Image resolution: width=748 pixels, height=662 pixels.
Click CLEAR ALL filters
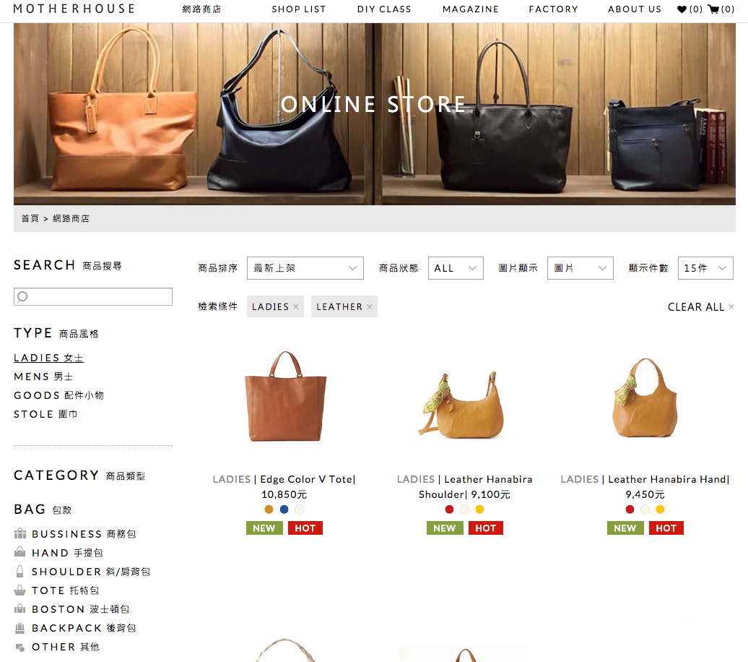pyautogui.click(x=701, y=306)
